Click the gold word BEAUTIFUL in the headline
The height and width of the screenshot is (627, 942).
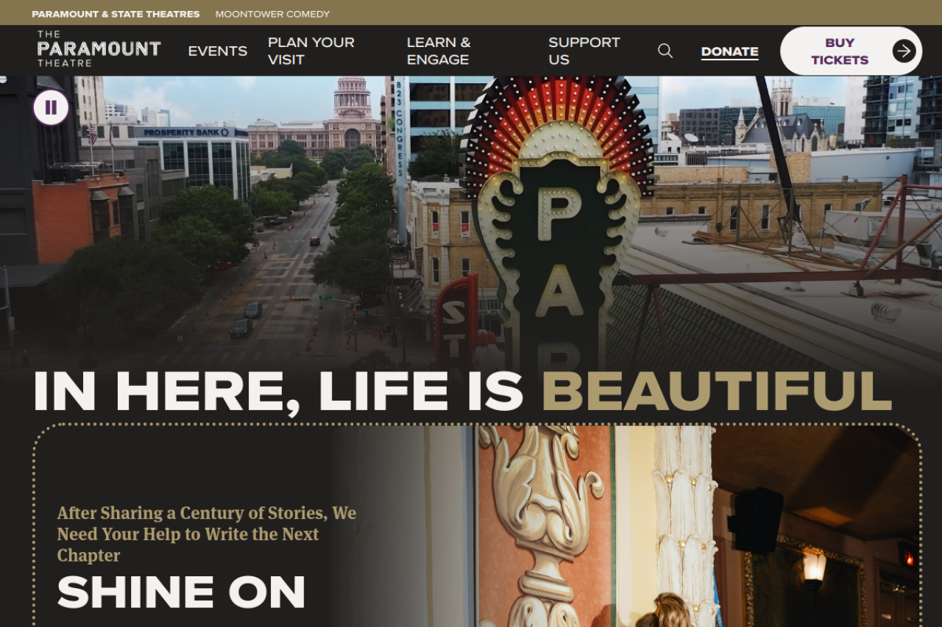717,390
